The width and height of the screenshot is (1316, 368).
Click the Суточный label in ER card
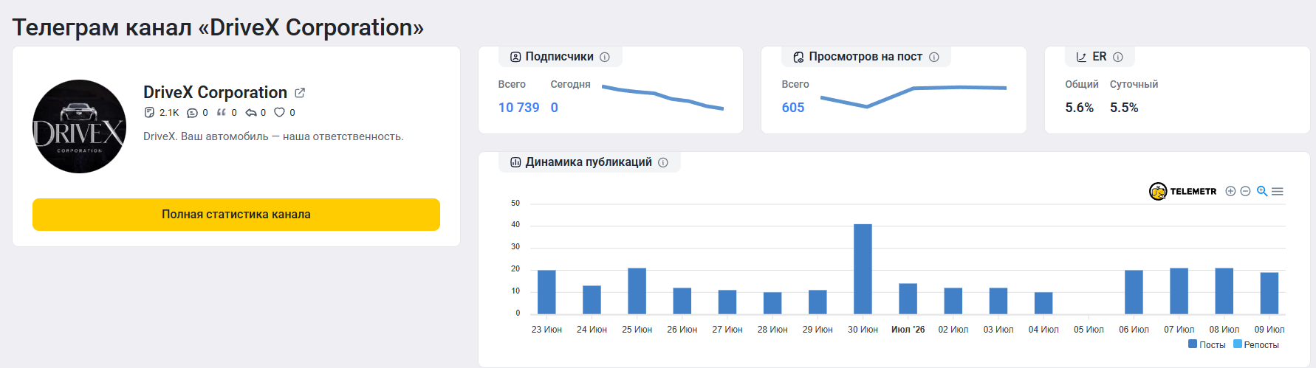tap(1134, 84)
